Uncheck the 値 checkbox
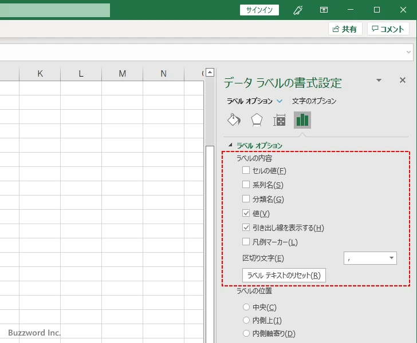 (x=246, y=213)
